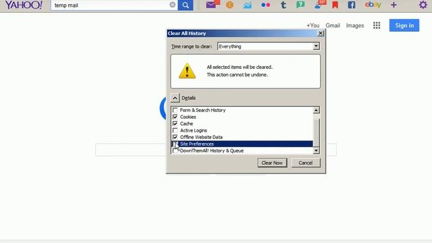Viewport: 432px width, 243px height.
Task: Toggle the Site Preferences checkbox
Action: (175, 144)
